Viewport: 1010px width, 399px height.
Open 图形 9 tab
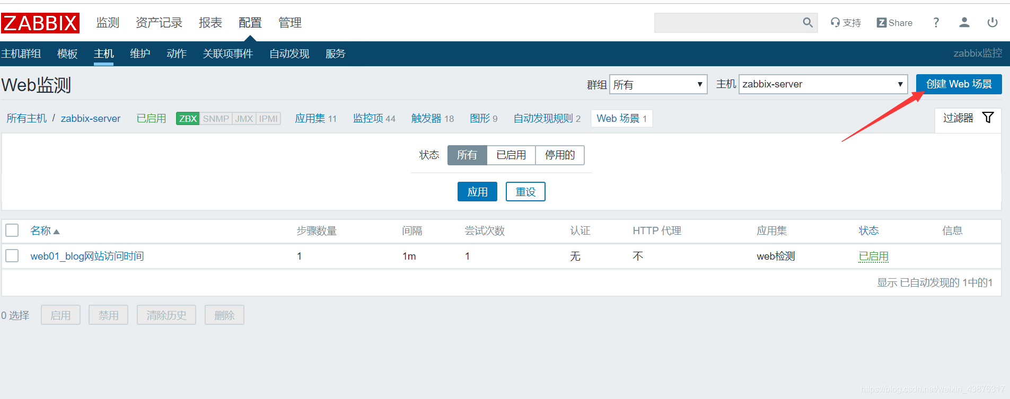click(484, 119)
